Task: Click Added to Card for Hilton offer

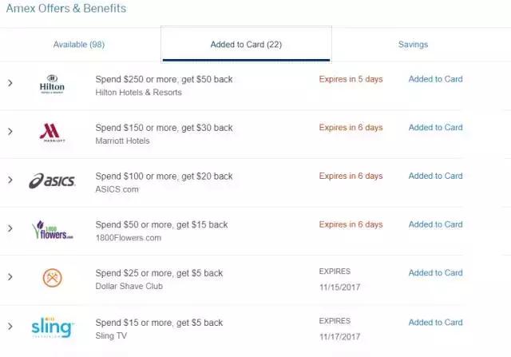Action: click(435, 79)
